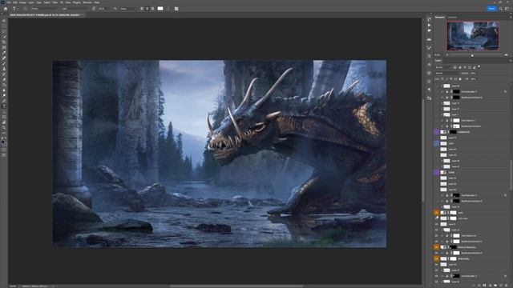Click the Navigator preview thumbnail

473,36
